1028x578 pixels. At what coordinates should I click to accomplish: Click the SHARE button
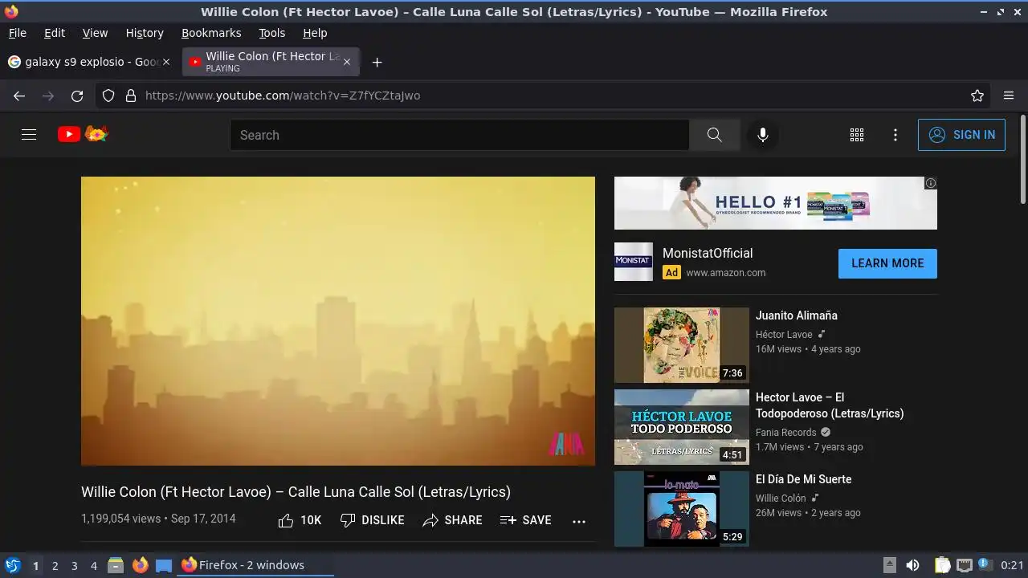pyautogui.click(x=452, y=520)
